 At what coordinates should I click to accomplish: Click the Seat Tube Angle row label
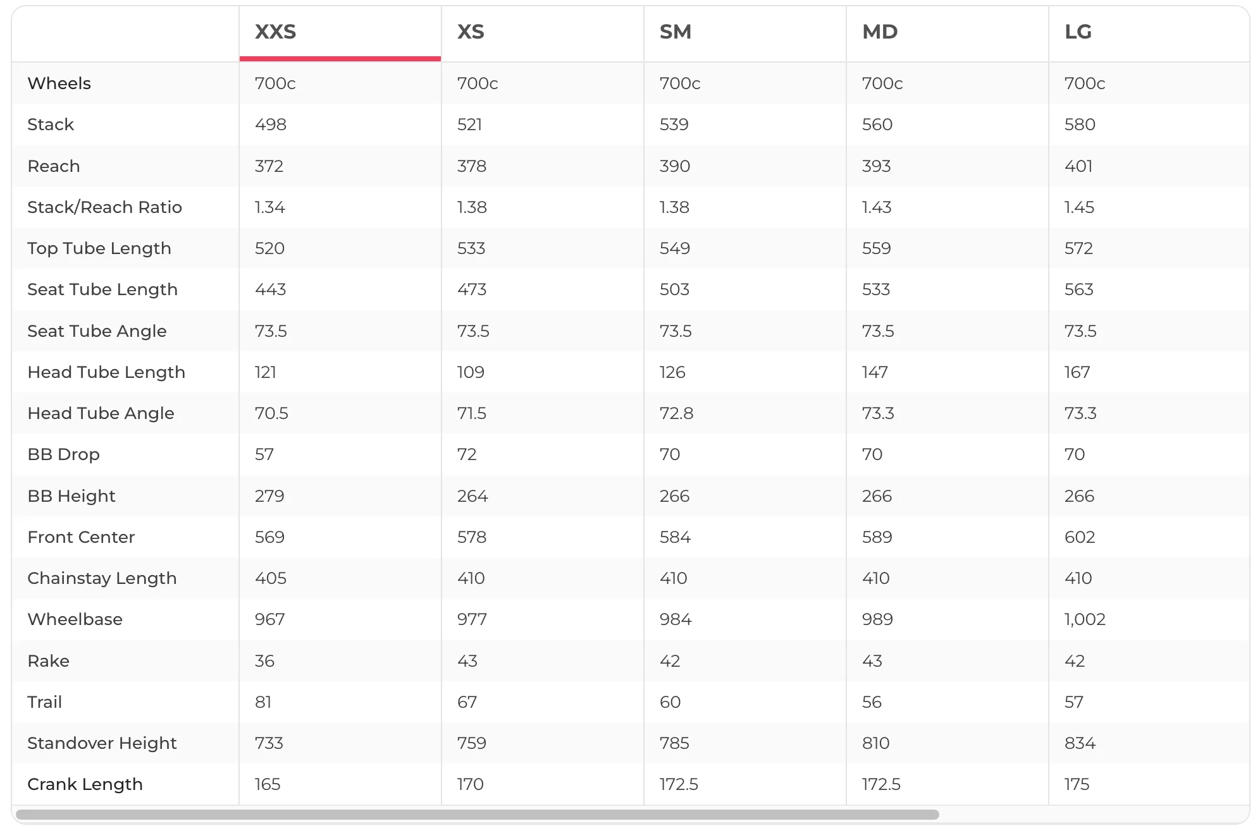point(97,331)
